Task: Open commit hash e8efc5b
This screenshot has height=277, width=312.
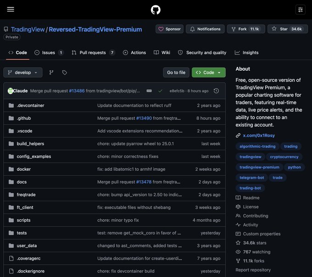Action: click(177, 91)
